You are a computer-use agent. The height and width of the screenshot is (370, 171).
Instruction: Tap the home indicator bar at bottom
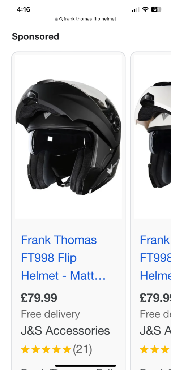[85, 366]
